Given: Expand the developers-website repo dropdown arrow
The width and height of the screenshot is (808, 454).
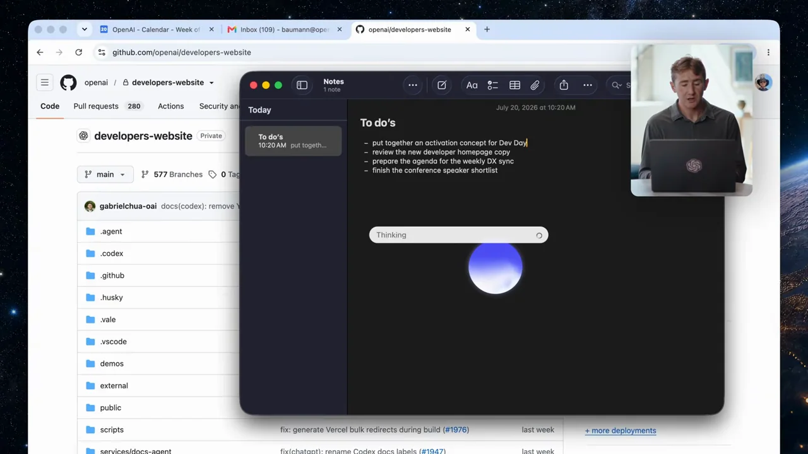Looking at the screenshot, I should coord(211,83).
